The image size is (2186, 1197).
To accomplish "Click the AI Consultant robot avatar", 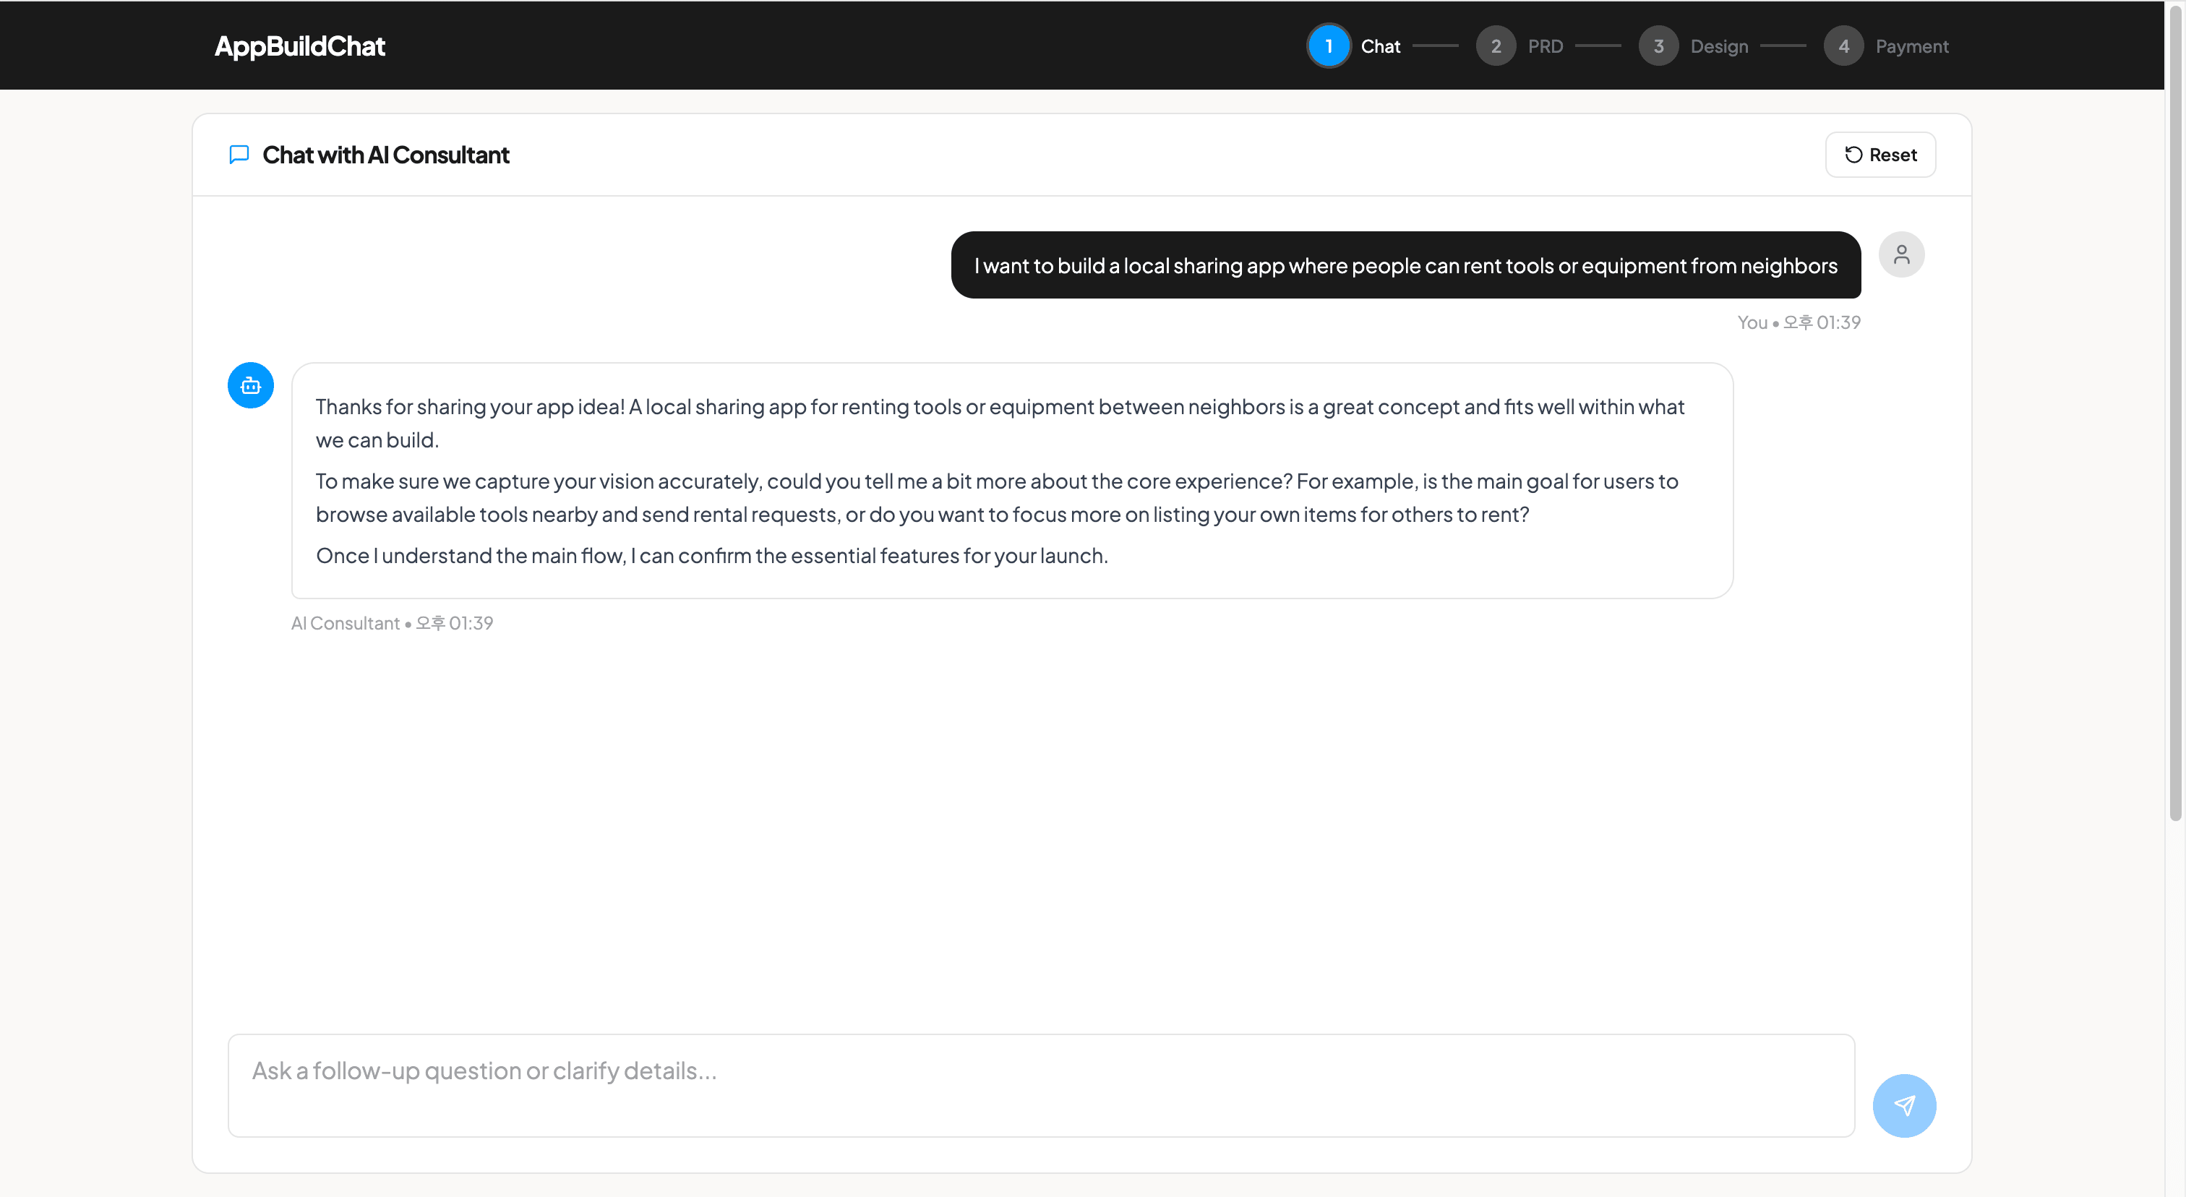I will pyautogui.click(x=250, y=386).
